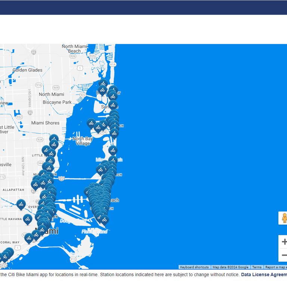Select the bike station marker just west of I-95 near Allapattah
This screenshot has height=287, width=287.
pyautogui.click(x=36, y=185)
